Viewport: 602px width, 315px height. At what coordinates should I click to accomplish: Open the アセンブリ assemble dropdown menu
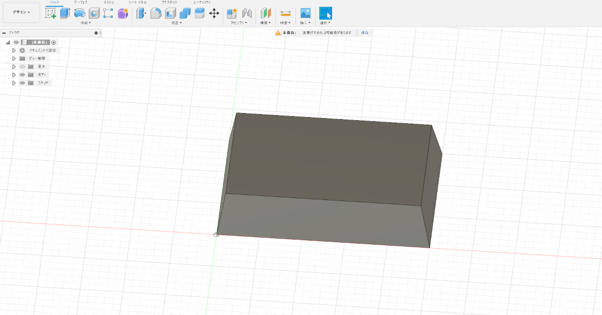[x=238, y=23]
